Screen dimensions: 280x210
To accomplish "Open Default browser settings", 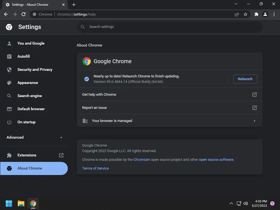I will tap(34, 109).
